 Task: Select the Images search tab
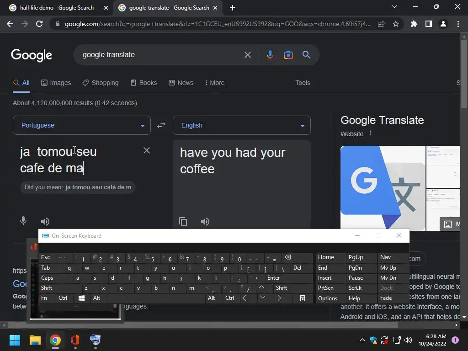[x=56, y=83]
